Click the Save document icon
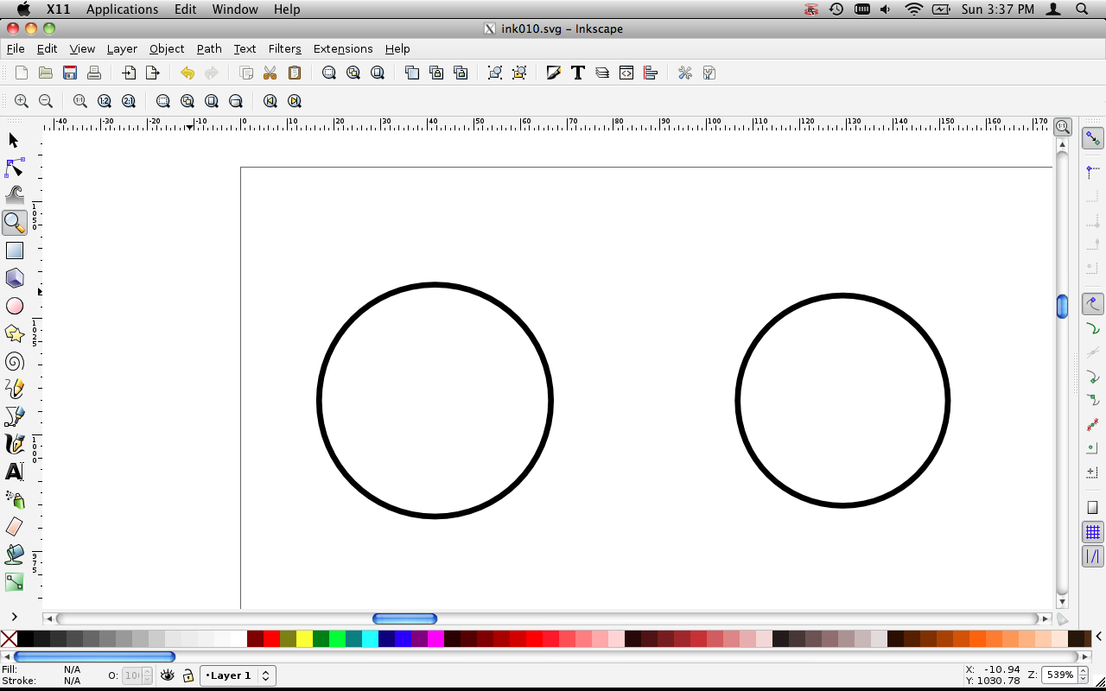The height and width of the screenshot is (691, 1106). pos(70,73)
